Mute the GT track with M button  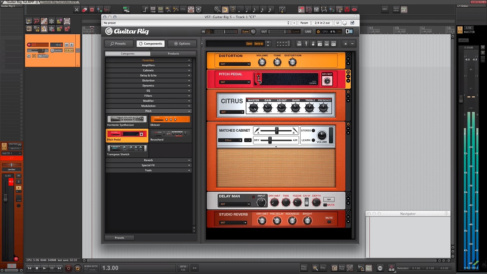click(x=67, y=45)
